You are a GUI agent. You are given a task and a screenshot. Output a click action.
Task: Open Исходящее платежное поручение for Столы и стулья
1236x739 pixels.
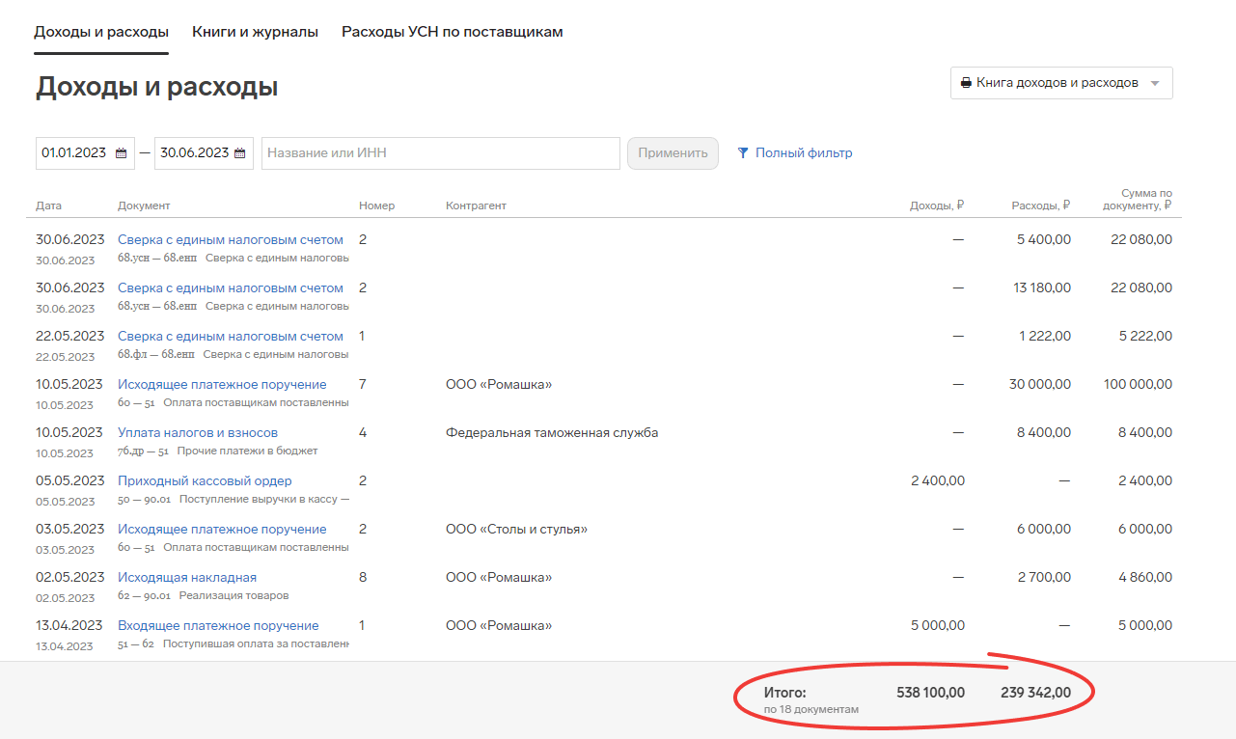click(222, 529)
